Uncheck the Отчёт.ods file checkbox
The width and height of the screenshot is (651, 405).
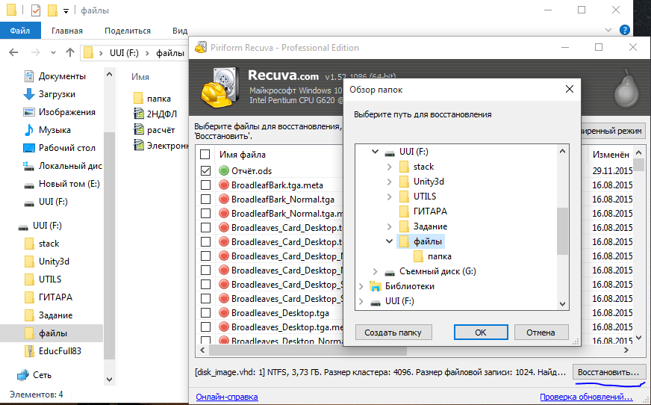click(x=205, y=171)
